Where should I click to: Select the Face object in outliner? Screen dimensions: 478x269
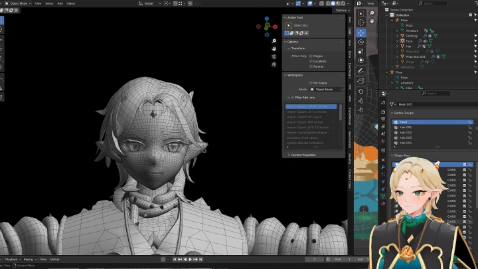pyautogui.click(x=409, y=41)
